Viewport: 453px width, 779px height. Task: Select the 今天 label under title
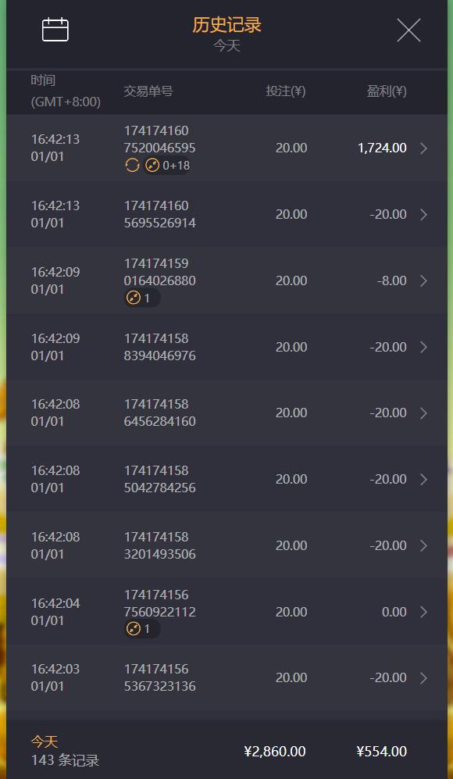coord(227,46)
